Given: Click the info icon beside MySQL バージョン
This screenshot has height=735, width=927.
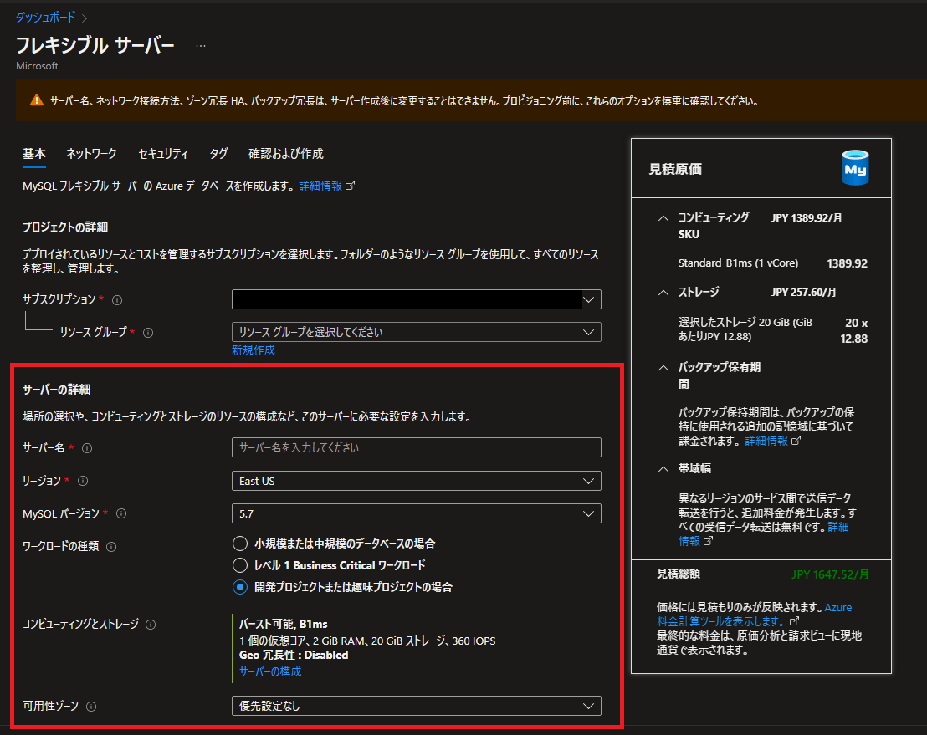Looking at the screenshot, I should 121,514.
